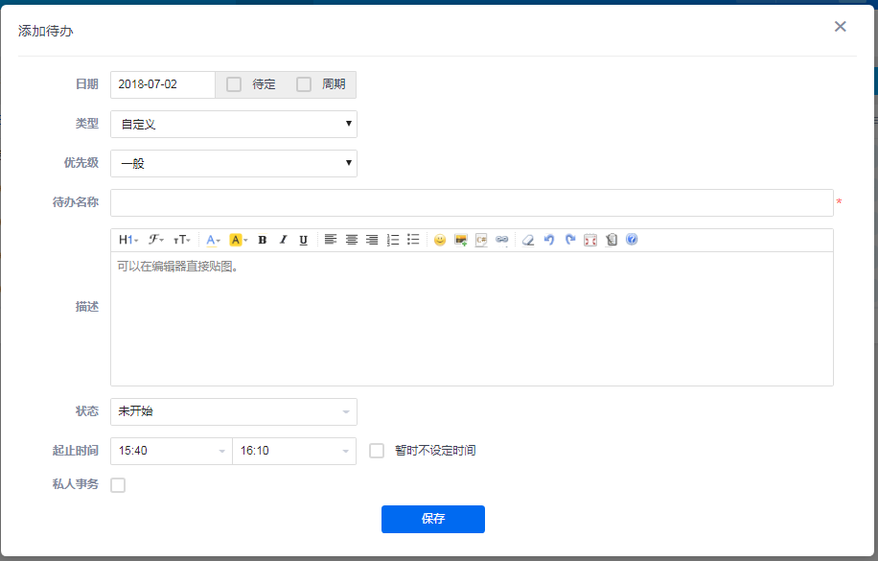The image size is (878, 561).
Task: Click the 保存 button
Action: click(433, 519)
